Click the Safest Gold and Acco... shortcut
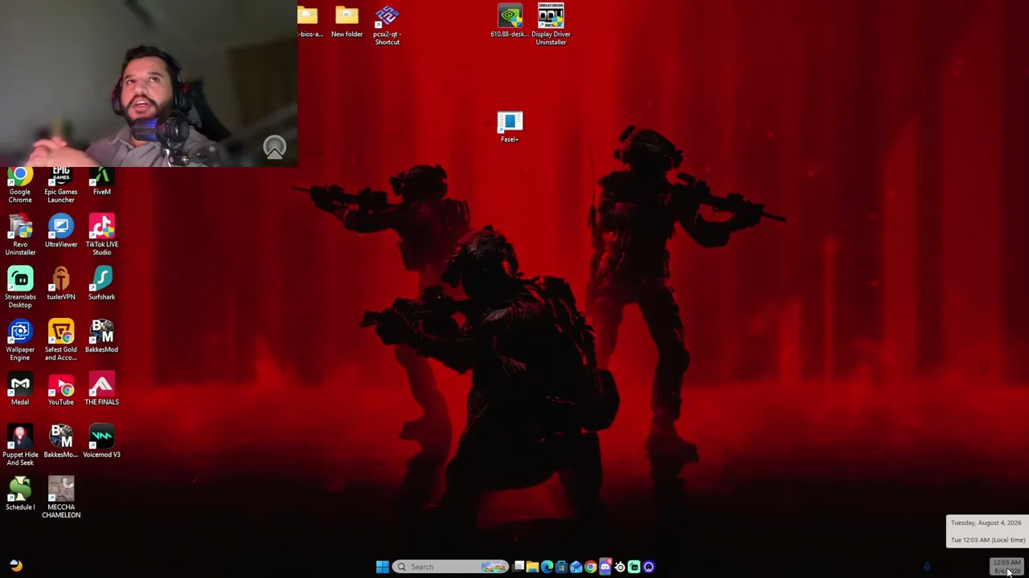 (x=61, y=340)
